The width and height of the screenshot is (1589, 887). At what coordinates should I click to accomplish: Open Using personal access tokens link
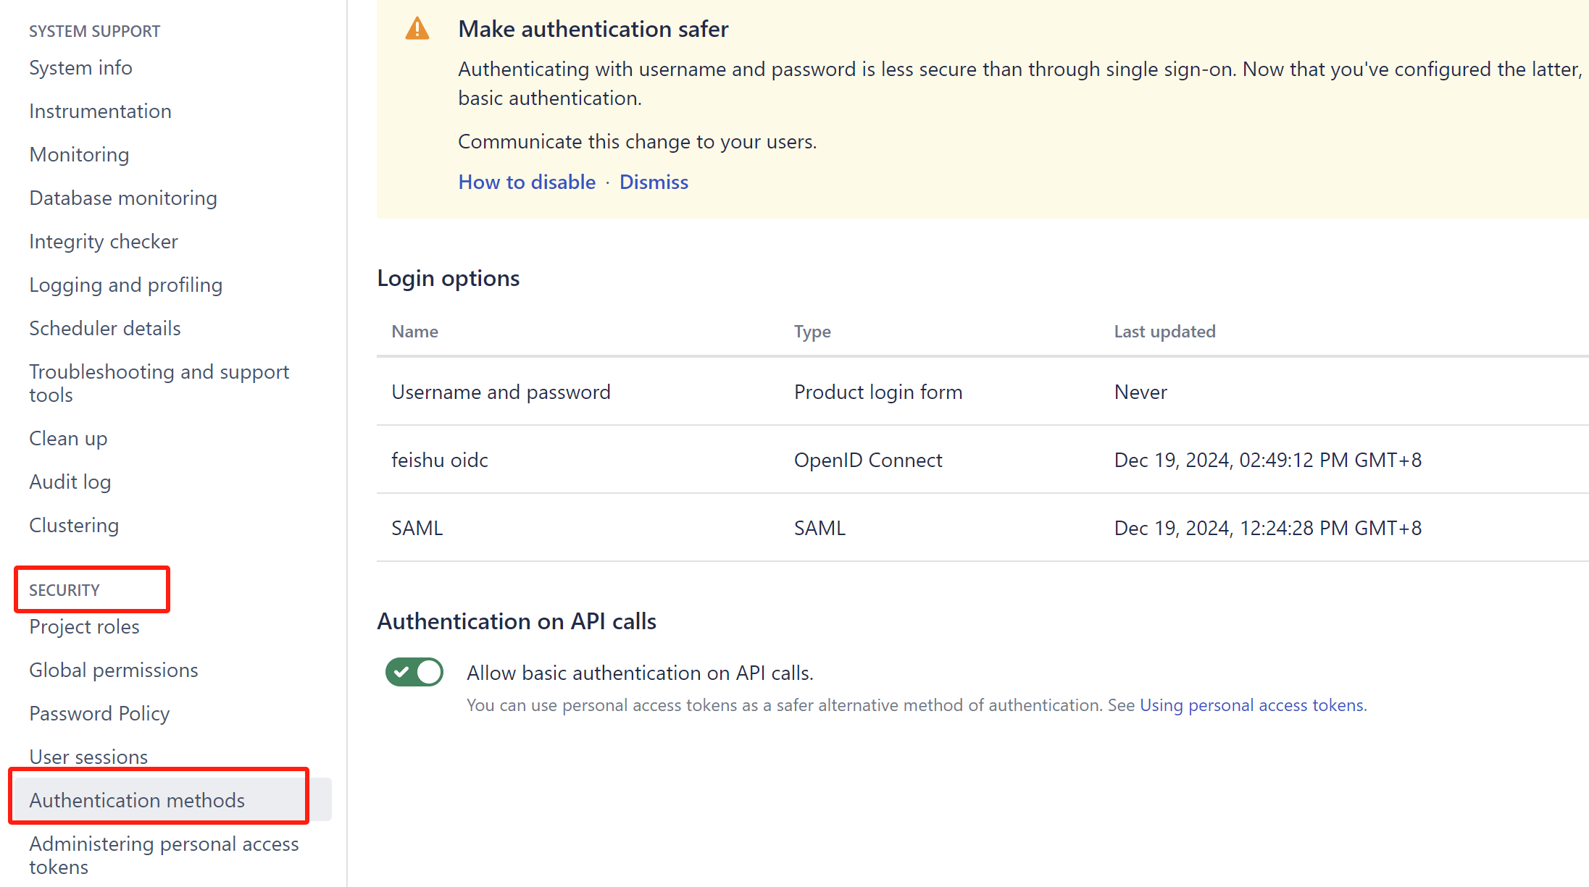click(x=1252, y=705)
